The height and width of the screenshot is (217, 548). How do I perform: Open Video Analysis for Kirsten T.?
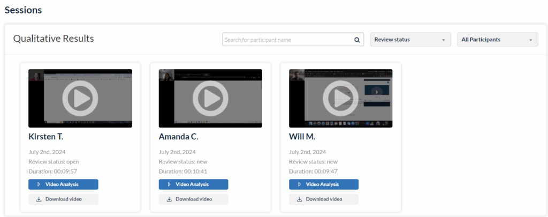coord(63,184)
